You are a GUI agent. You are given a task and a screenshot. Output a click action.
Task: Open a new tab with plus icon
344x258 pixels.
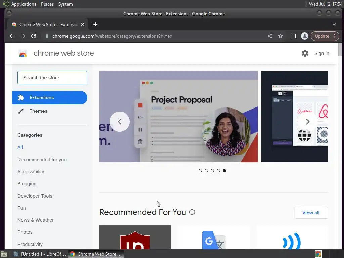[95, 24]
